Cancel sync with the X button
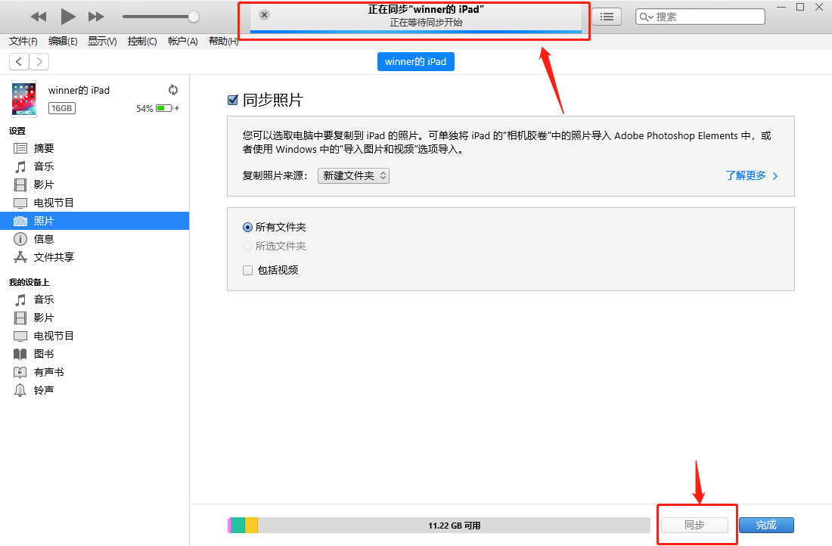This screenshot has width=832, height=546. pos(264,15)
